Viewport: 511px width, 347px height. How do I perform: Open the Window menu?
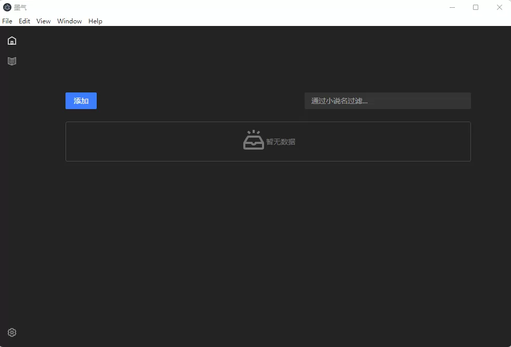pos(69,21)
